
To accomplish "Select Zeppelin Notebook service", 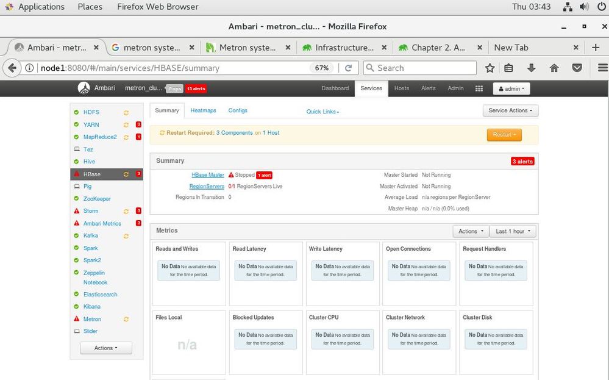I will (94, 278).
